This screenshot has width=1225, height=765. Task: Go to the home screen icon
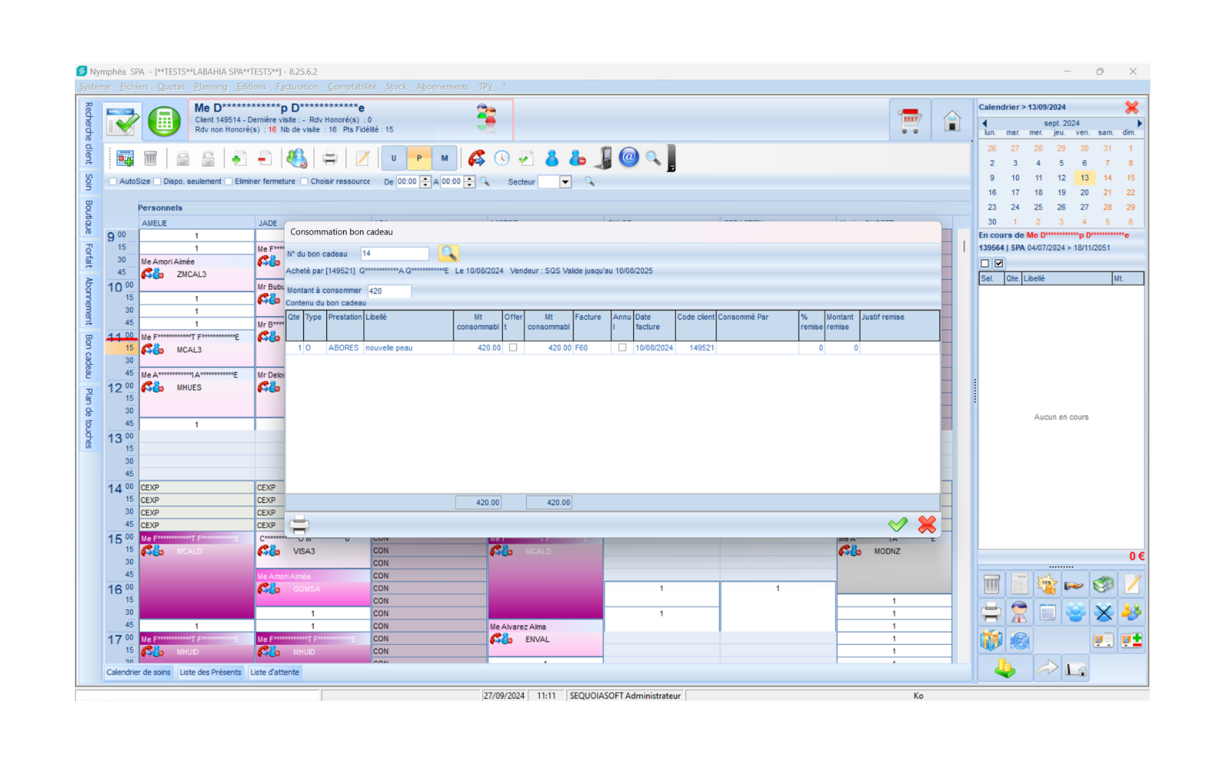coord(952,120)
